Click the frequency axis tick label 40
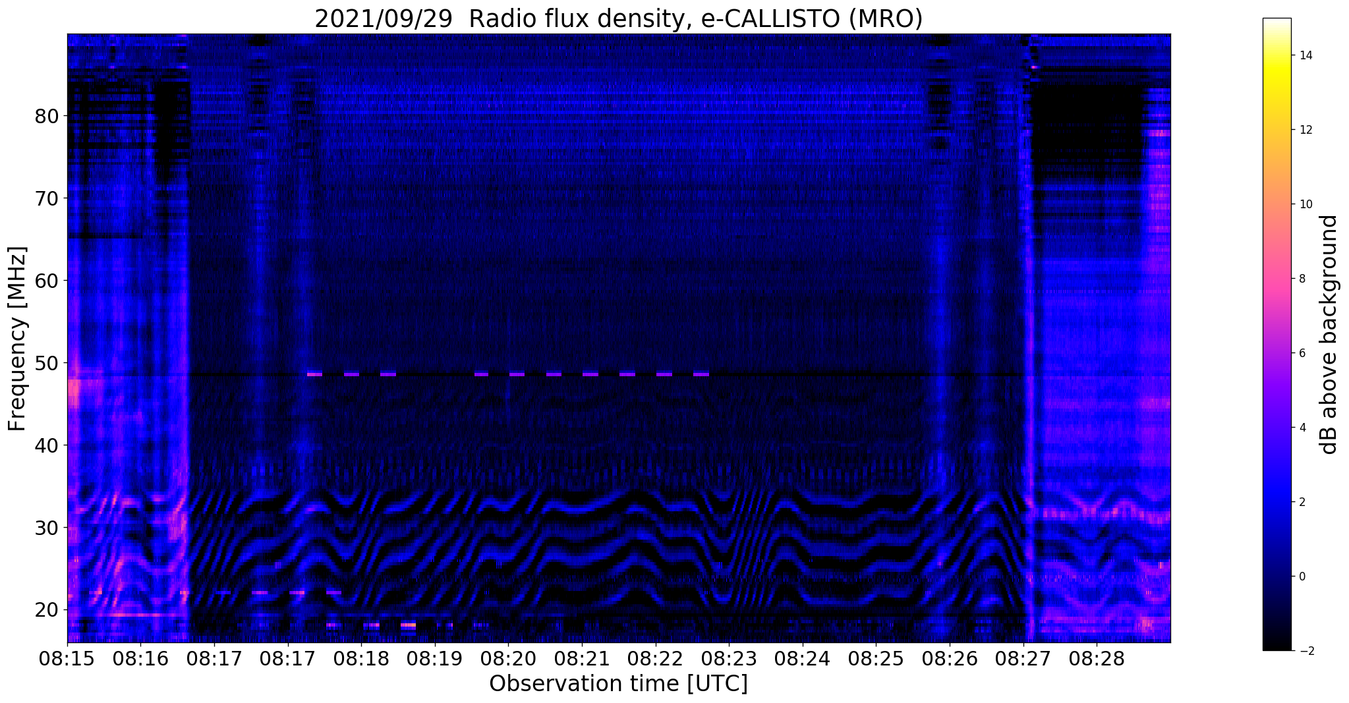1349x703 pixels. pyautogui.click(x=47, y=446)
